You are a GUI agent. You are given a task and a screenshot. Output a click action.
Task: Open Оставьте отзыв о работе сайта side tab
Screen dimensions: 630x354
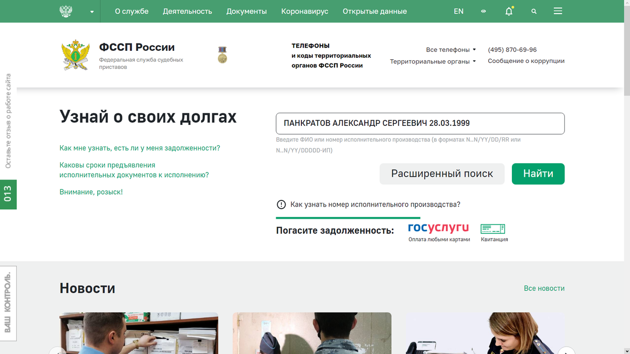tap(8, 121)
